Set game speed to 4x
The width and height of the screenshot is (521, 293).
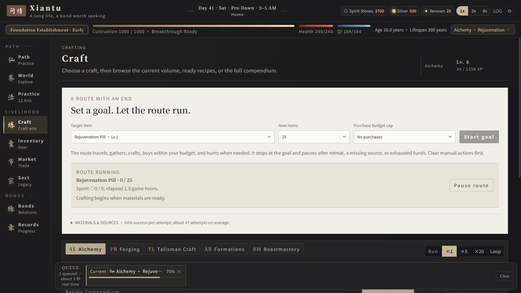pos(485,11)
